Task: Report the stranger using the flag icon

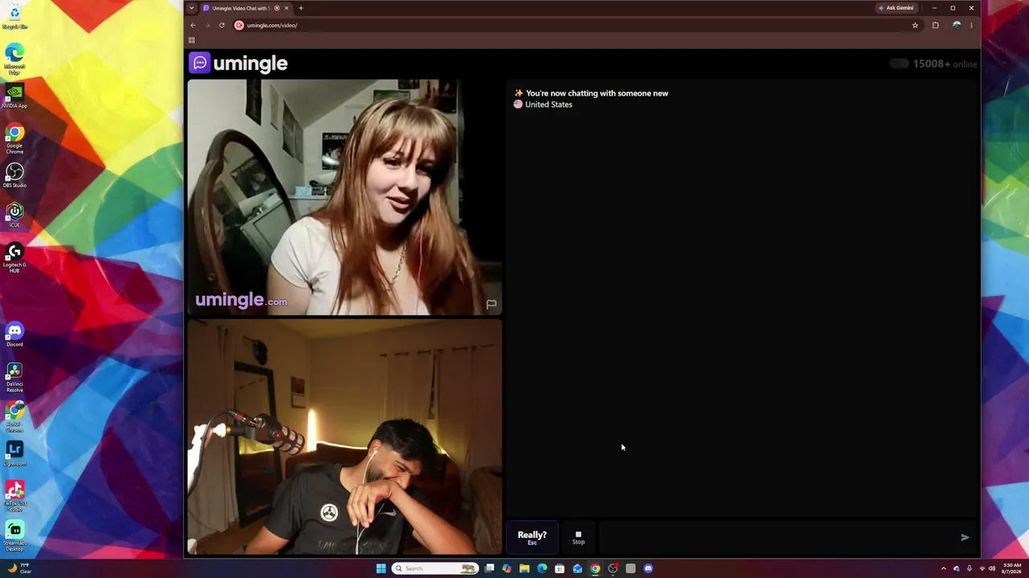Action: tap(491, 304)
